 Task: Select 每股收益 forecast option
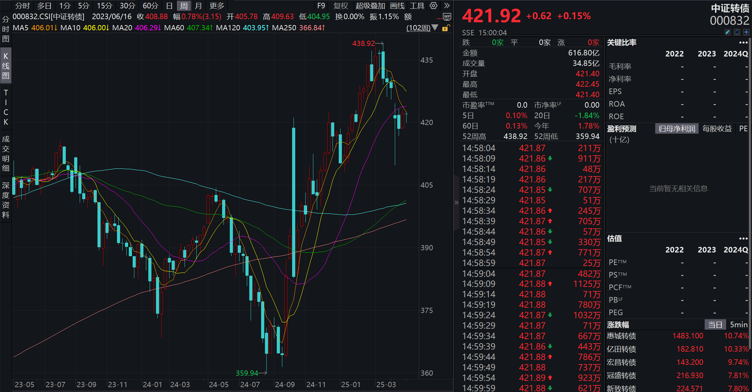pos(717,129)
